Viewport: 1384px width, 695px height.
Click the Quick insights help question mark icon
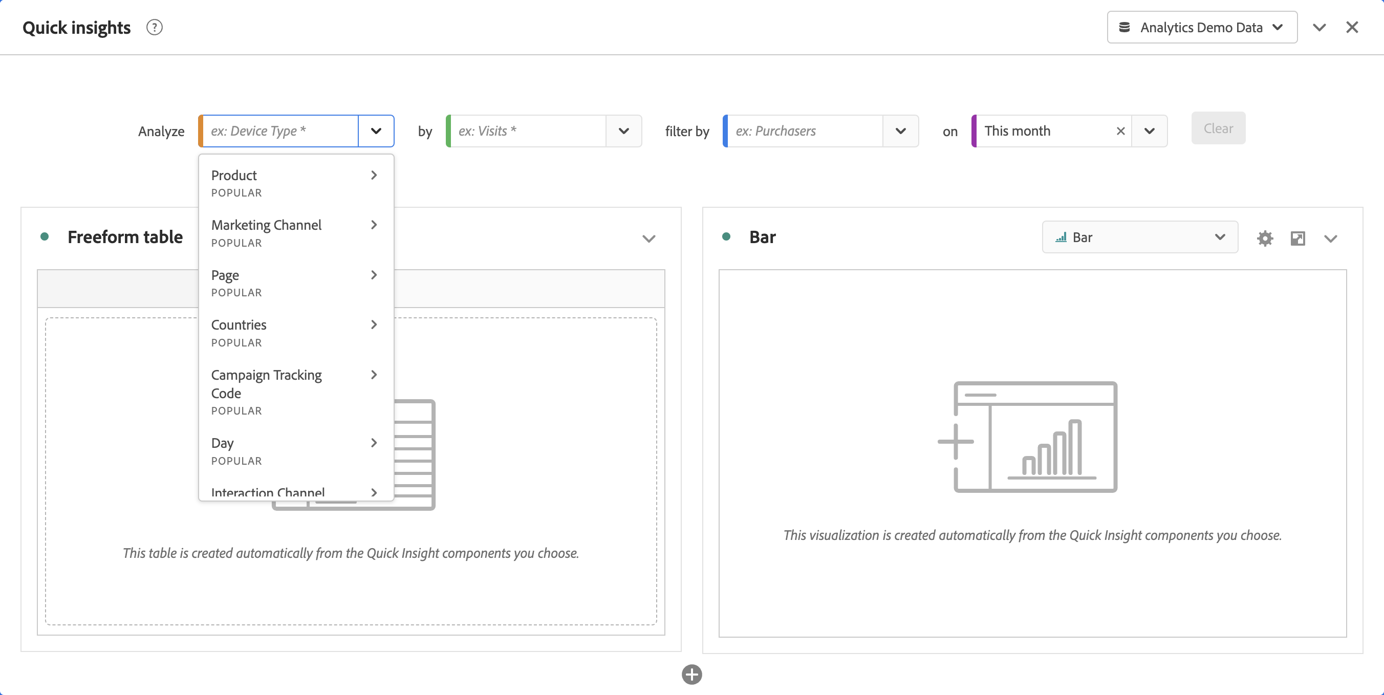154,27
